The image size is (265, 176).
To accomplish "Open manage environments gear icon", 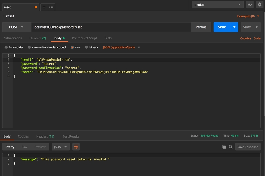I will pyautogui.click(x=259, y=5).
